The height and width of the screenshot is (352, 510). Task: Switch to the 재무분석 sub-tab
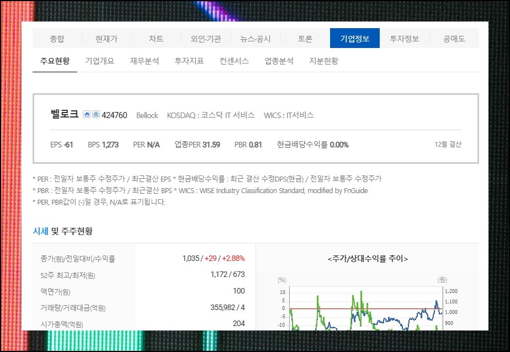pyautogui.click(x=145, y=61)
